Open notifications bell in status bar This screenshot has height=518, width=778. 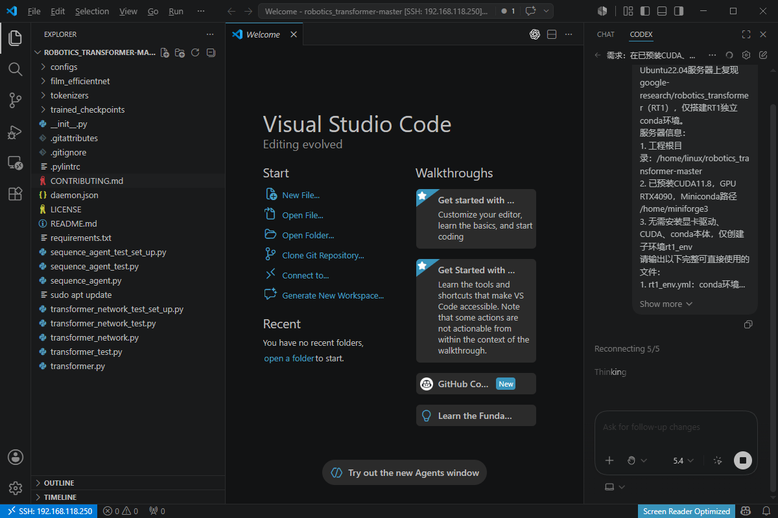click(766, 511)
